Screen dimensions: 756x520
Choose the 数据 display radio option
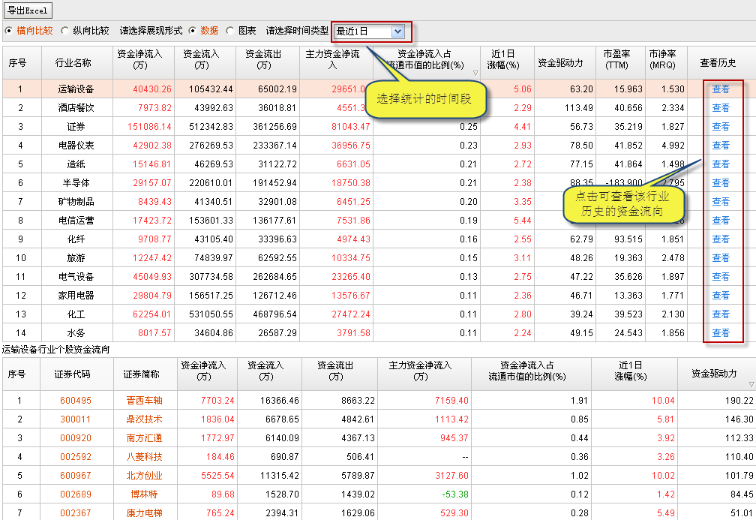click(x=193, y=31)
